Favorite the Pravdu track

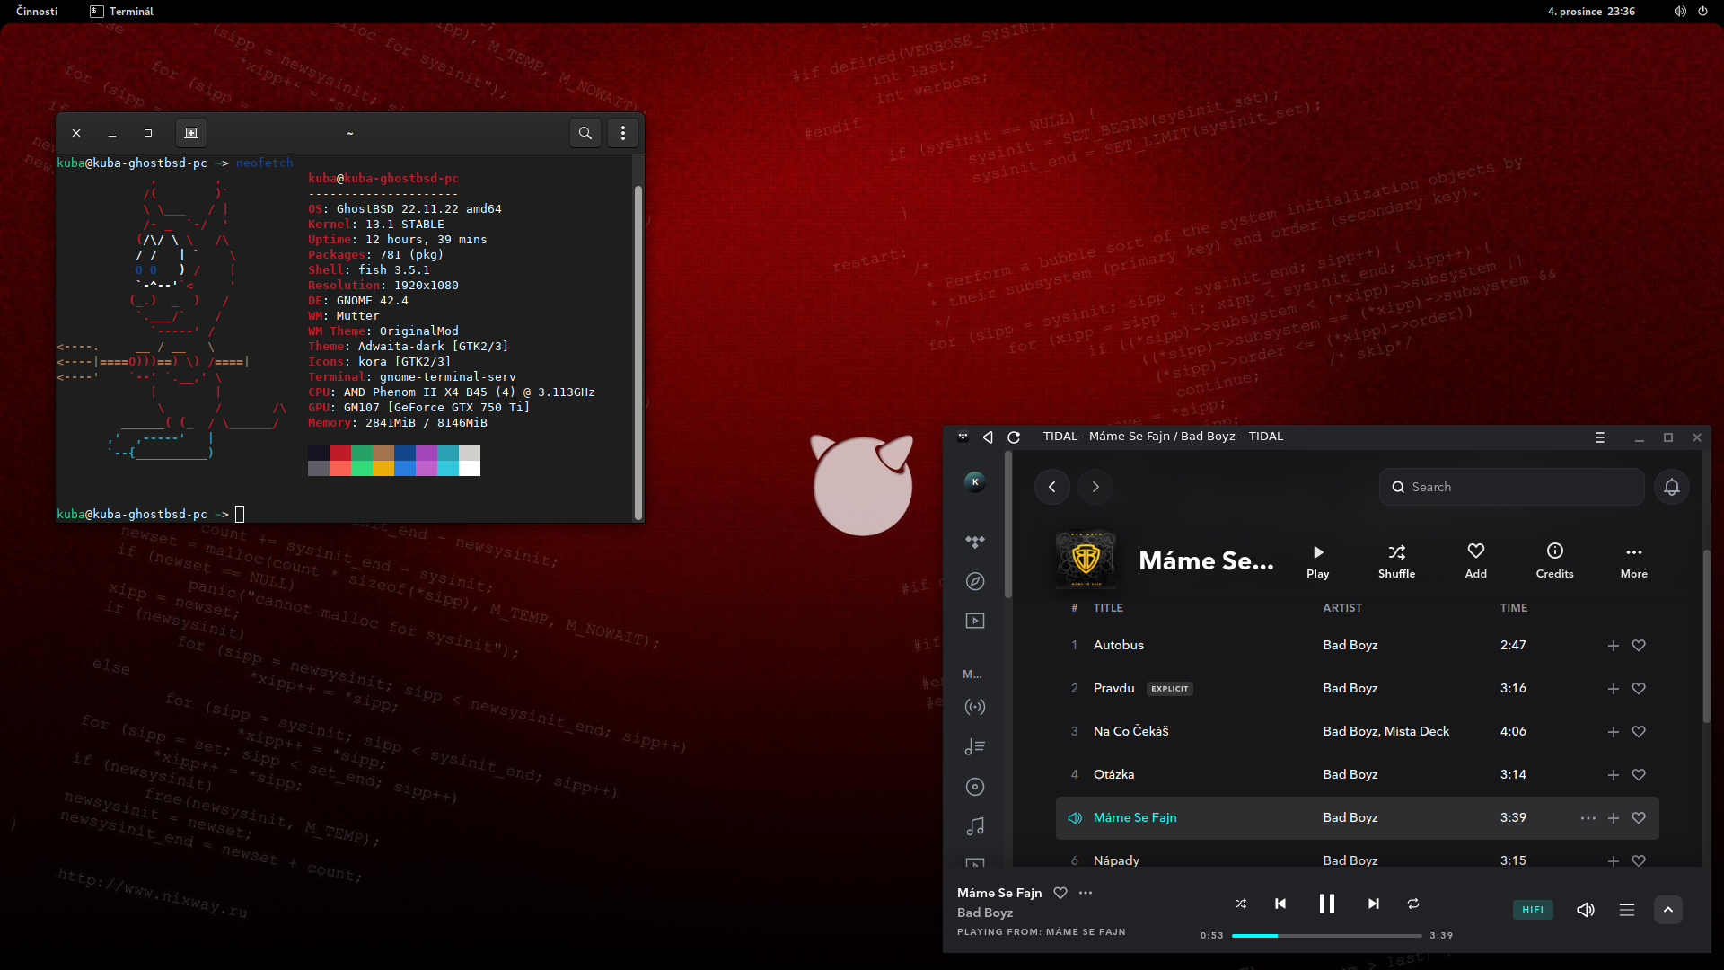(1639, 689)
